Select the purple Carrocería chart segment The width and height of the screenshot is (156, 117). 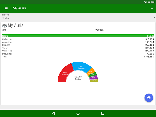click(94, 78)
